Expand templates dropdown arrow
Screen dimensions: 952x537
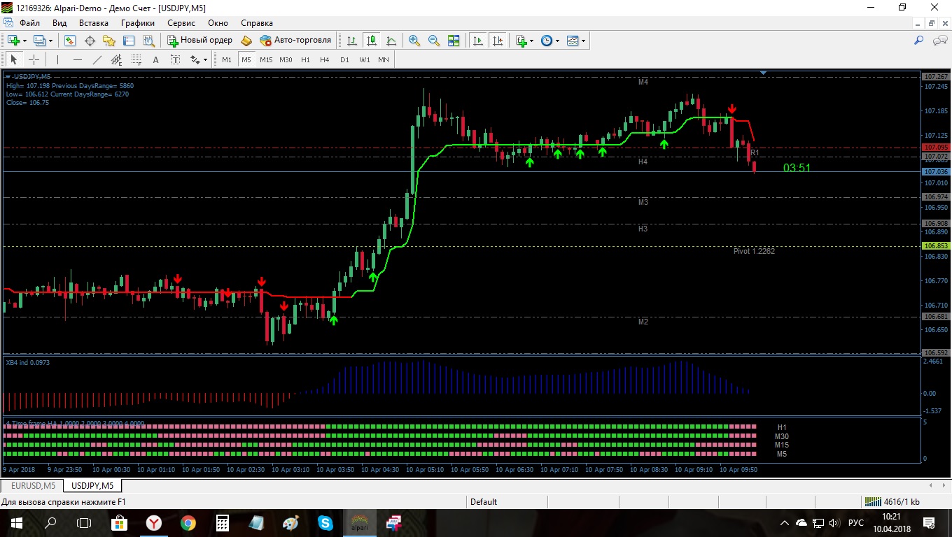584,41
